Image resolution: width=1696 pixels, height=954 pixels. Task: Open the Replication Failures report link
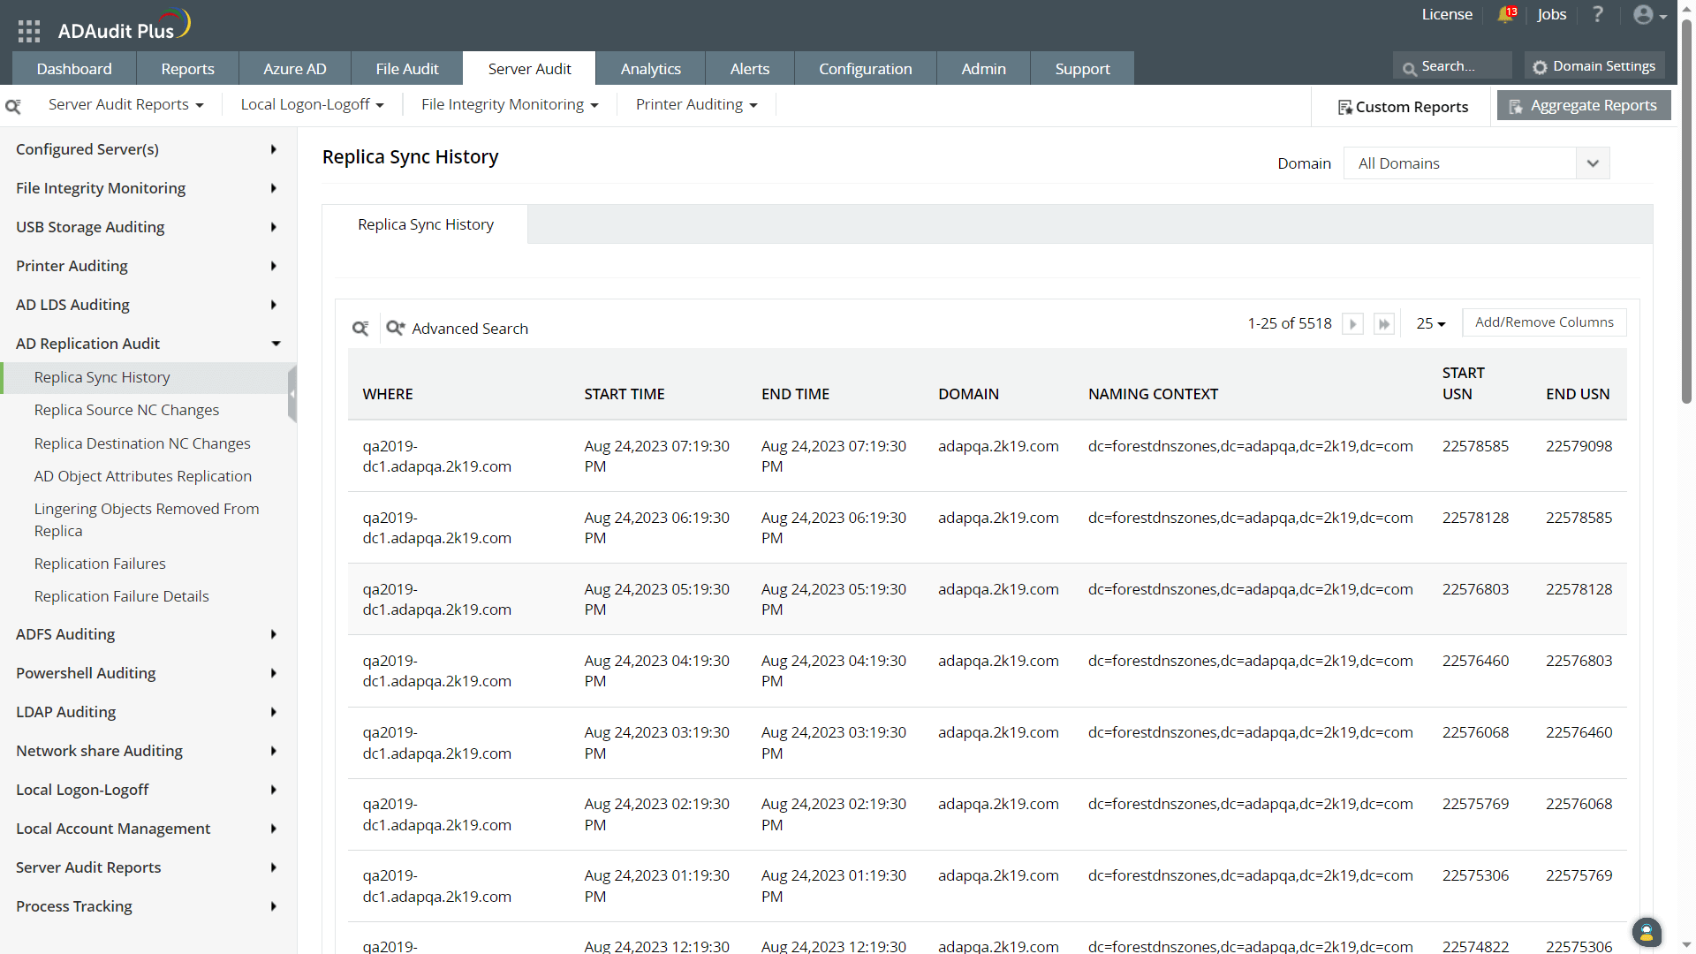pos(100,564)
